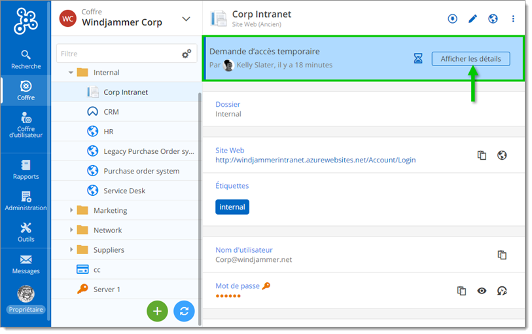Open filter settings gear icon
The width and height of the screenshot is (532, 334).
[x=186, y=54]
